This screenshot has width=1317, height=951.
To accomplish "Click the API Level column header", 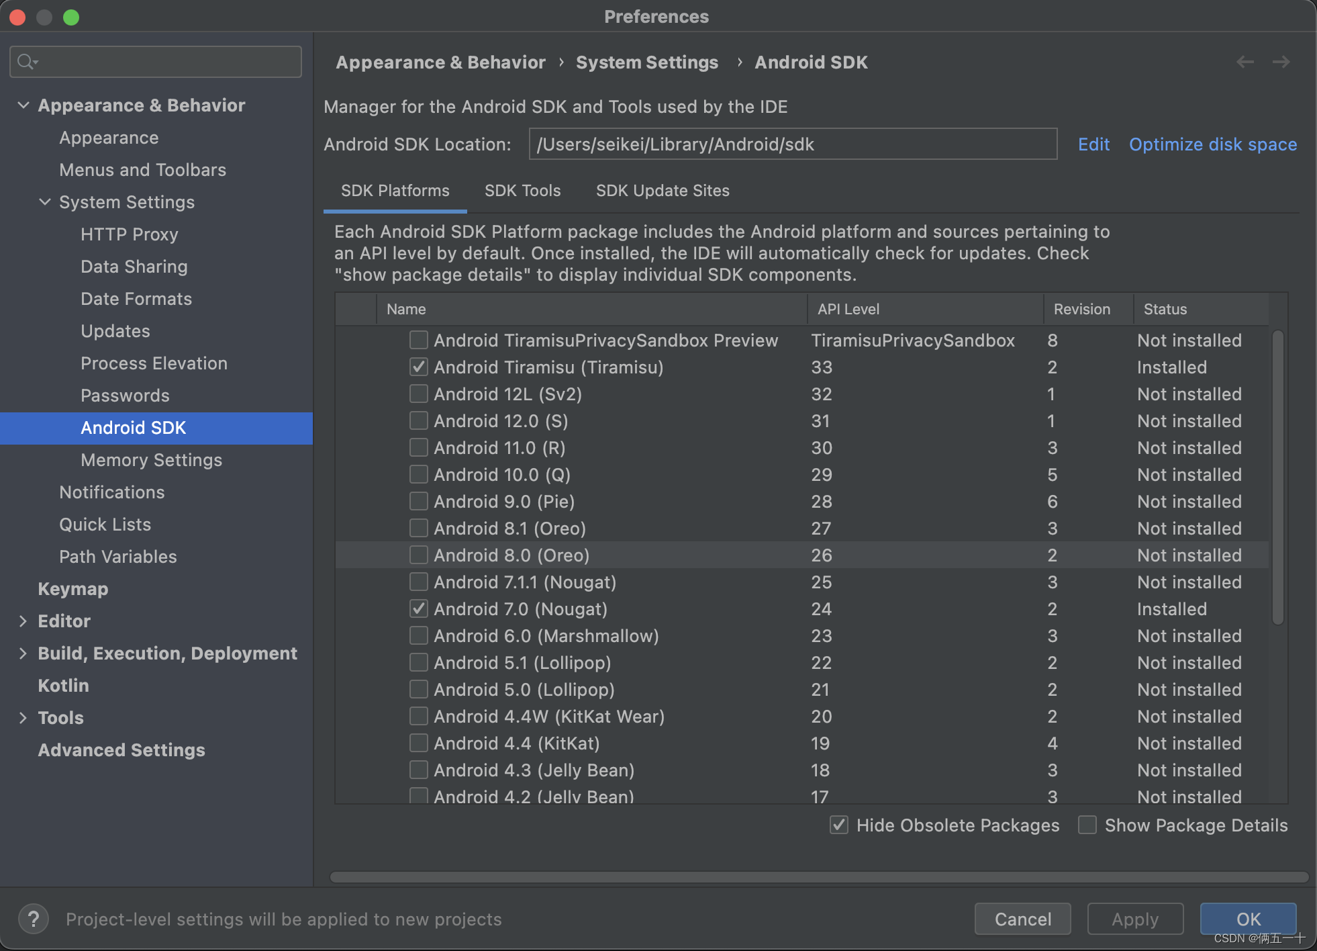I will pyautogui.click(x=926, y=309).
